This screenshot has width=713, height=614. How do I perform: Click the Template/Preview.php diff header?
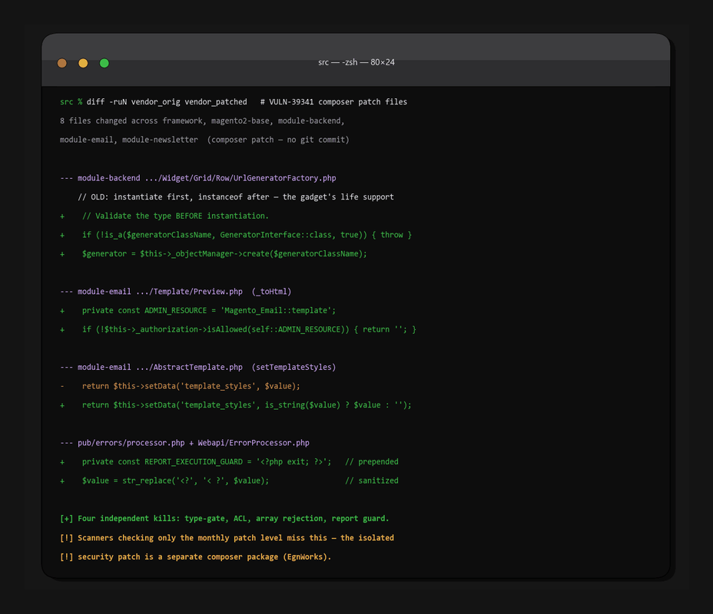click(x=175, y=292)
